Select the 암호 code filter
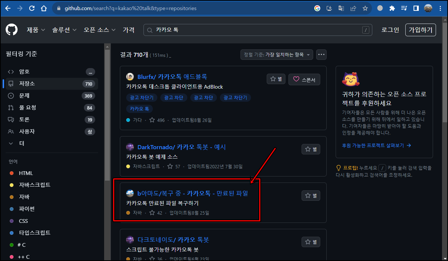This screenshot has height=261, width=448. [x=51, y=71]
